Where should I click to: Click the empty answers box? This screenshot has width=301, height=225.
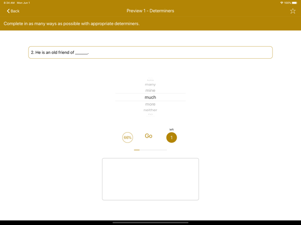pos(150,179)
